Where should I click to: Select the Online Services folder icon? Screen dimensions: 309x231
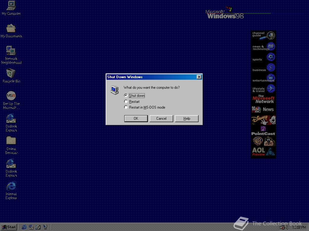tap(11, 145)
